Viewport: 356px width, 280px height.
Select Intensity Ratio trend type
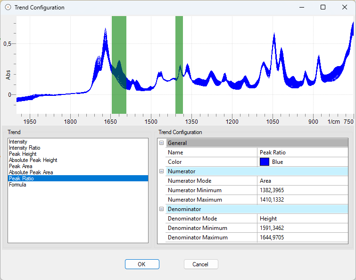(25, 148)
